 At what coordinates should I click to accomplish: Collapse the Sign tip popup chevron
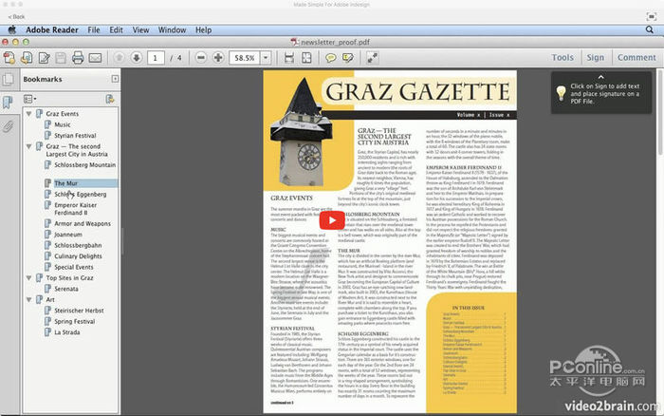600,77
